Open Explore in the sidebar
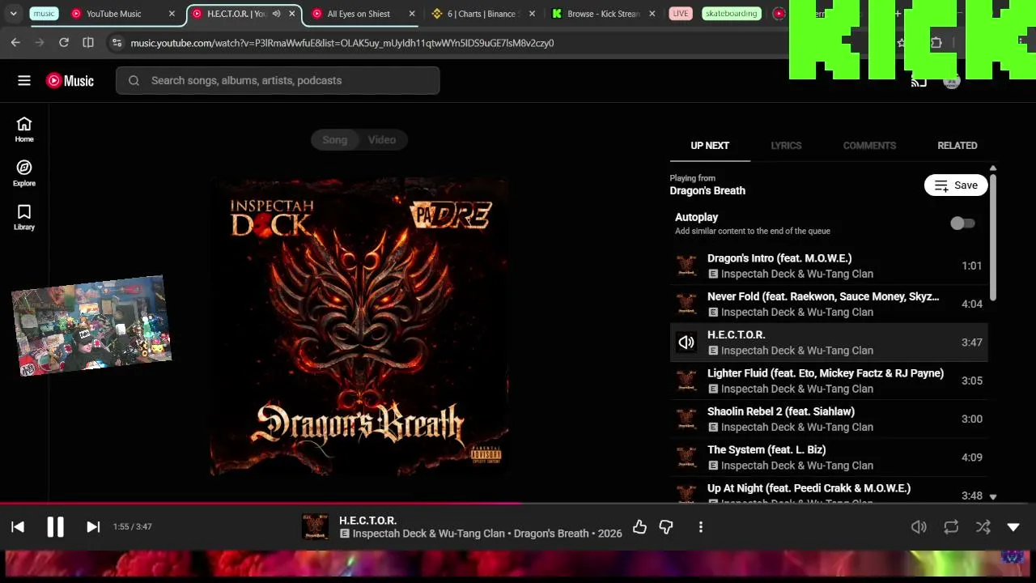Viewport: 1036px width, 583px height. (x=24, y=172)
